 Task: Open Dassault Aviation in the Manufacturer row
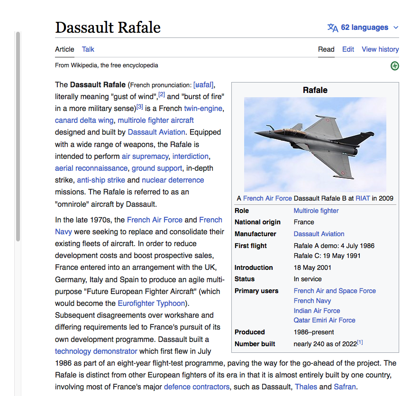[319, 234]
